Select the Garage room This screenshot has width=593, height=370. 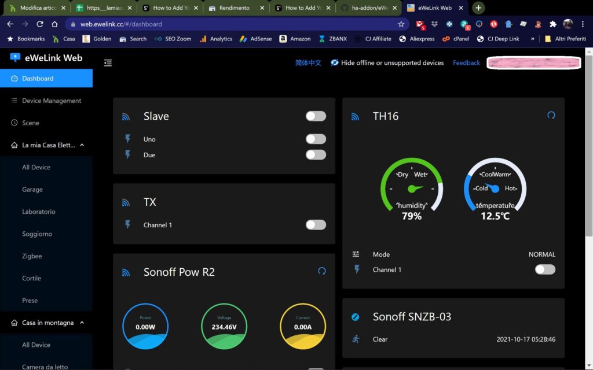click(x=46, y=190)
